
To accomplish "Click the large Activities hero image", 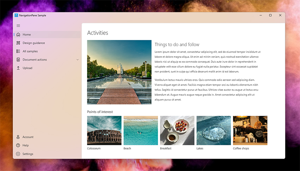I will 119,72.
